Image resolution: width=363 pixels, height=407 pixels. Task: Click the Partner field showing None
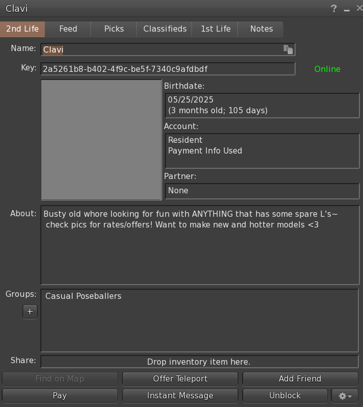pos(262,191)
